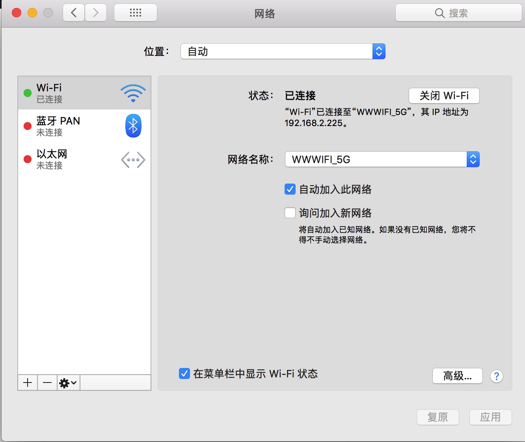The image size is (525, 442).
Task: Click the 状态 label
Action: click(261, 96)
